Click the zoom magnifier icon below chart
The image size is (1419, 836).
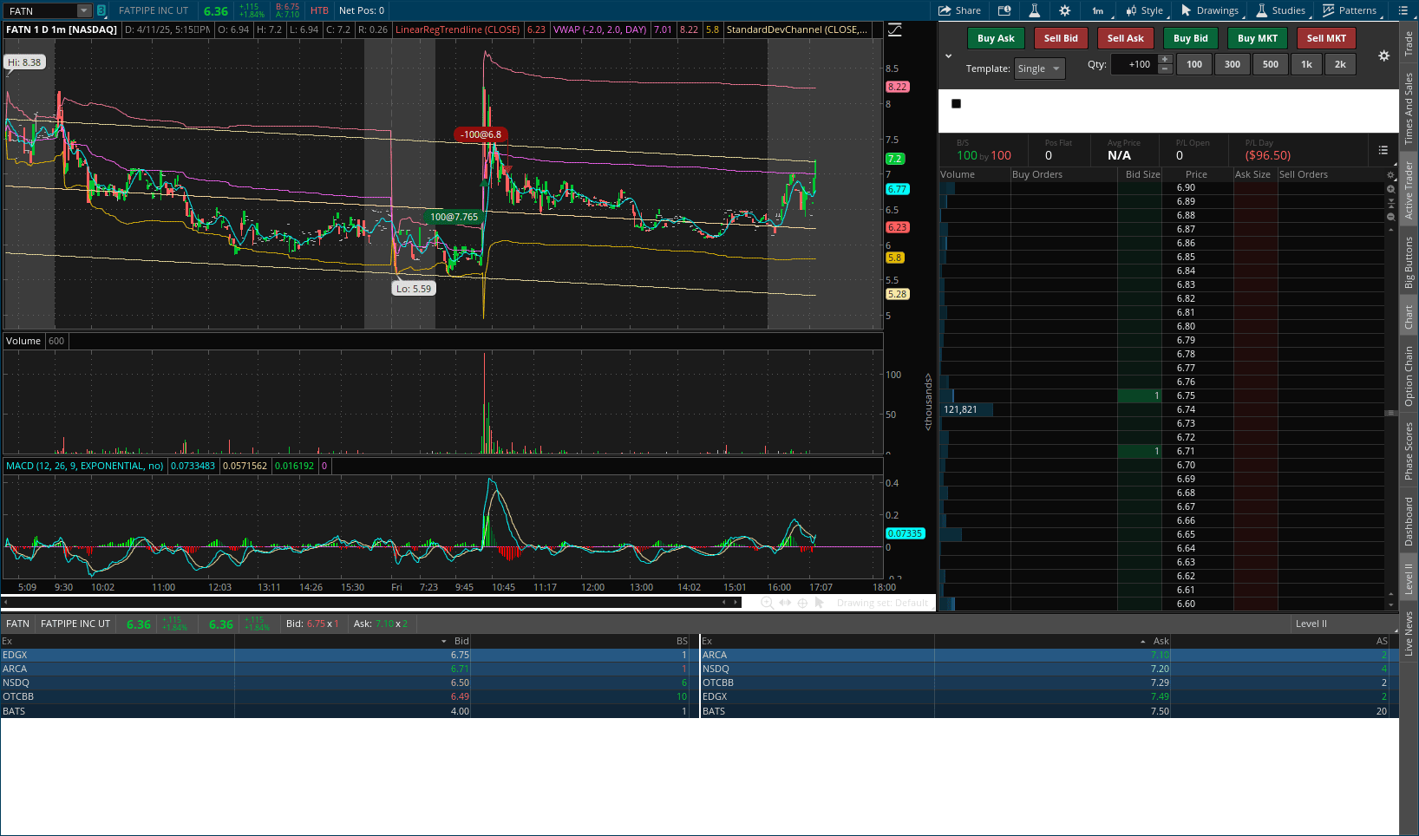pyautogui.click(x=767, y=603)
